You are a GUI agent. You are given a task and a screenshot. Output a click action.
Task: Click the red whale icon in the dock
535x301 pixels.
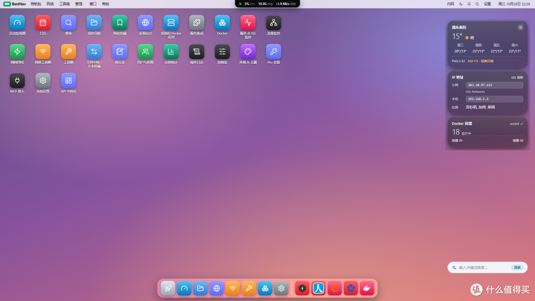[367, 289]
